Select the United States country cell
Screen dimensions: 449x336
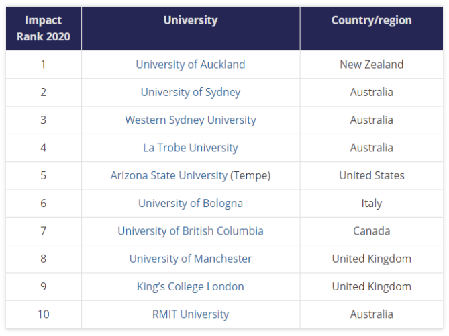coord(372,175)
